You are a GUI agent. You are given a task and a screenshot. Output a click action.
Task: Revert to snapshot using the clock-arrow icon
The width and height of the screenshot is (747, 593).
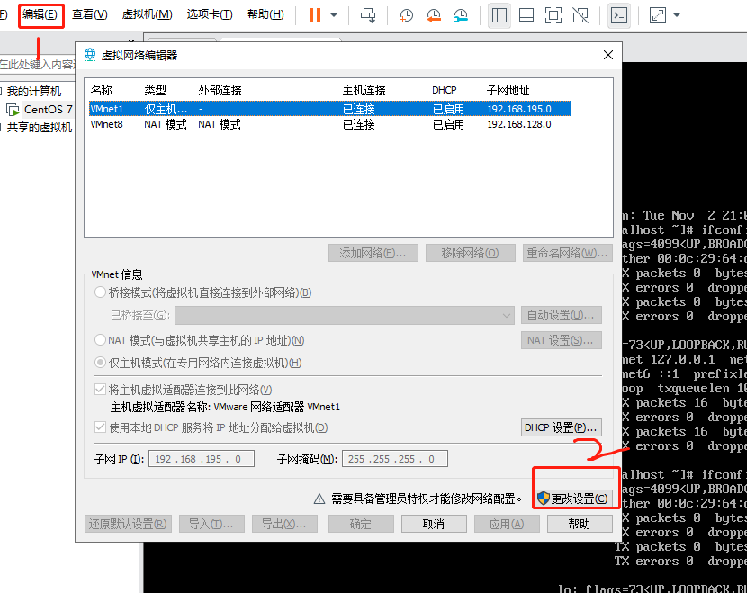click(x=434, y=15)
